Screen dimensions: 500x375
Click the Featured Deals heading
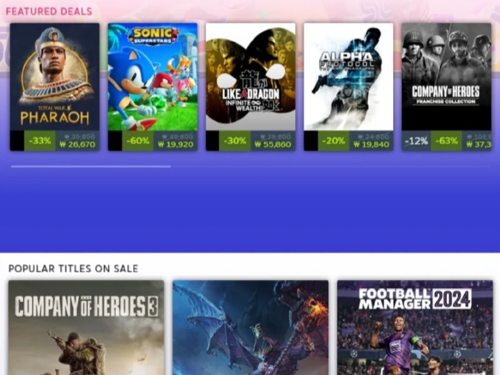[x=49, y=11]
